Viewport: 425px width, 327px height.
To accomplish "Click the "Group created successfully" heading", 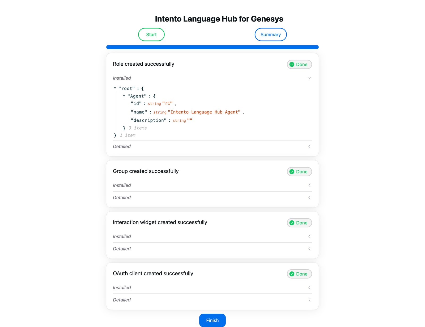I will tap(146, 171).
